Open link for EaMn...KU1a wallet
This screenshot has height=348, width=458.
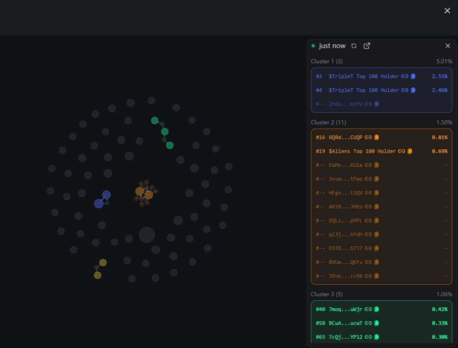coord(368,165)
